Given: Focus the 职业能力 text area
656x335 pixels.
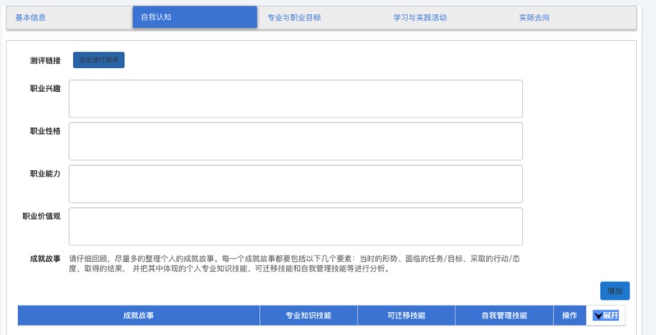Looking at the screenshot, I should (x=295, y=184).
